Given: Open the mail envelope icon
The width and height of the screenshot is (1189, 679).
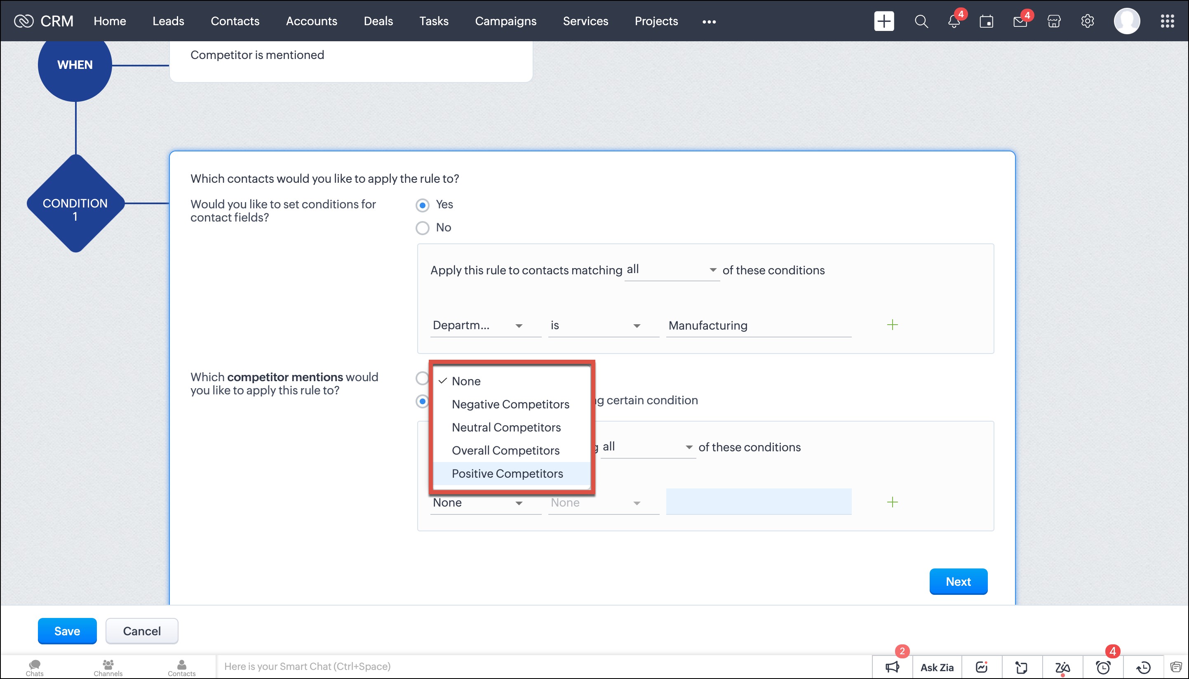Looking at the screenshot, I should point(1020,21).
